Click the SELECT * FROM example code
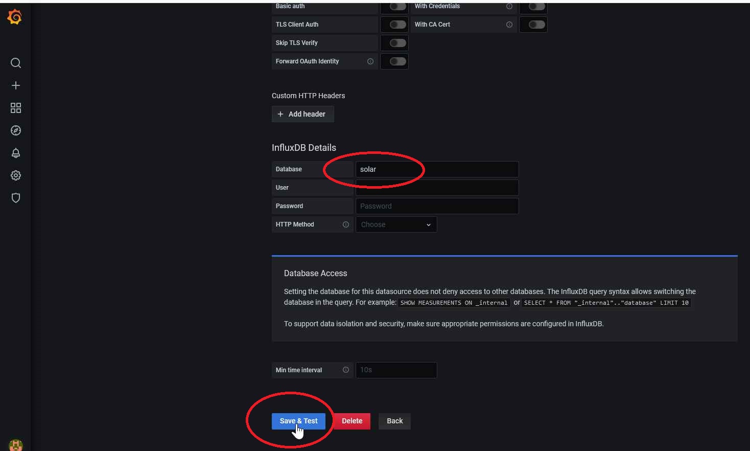Image resolution: width=750 pixels, height=451 pixels. [606, 303]
